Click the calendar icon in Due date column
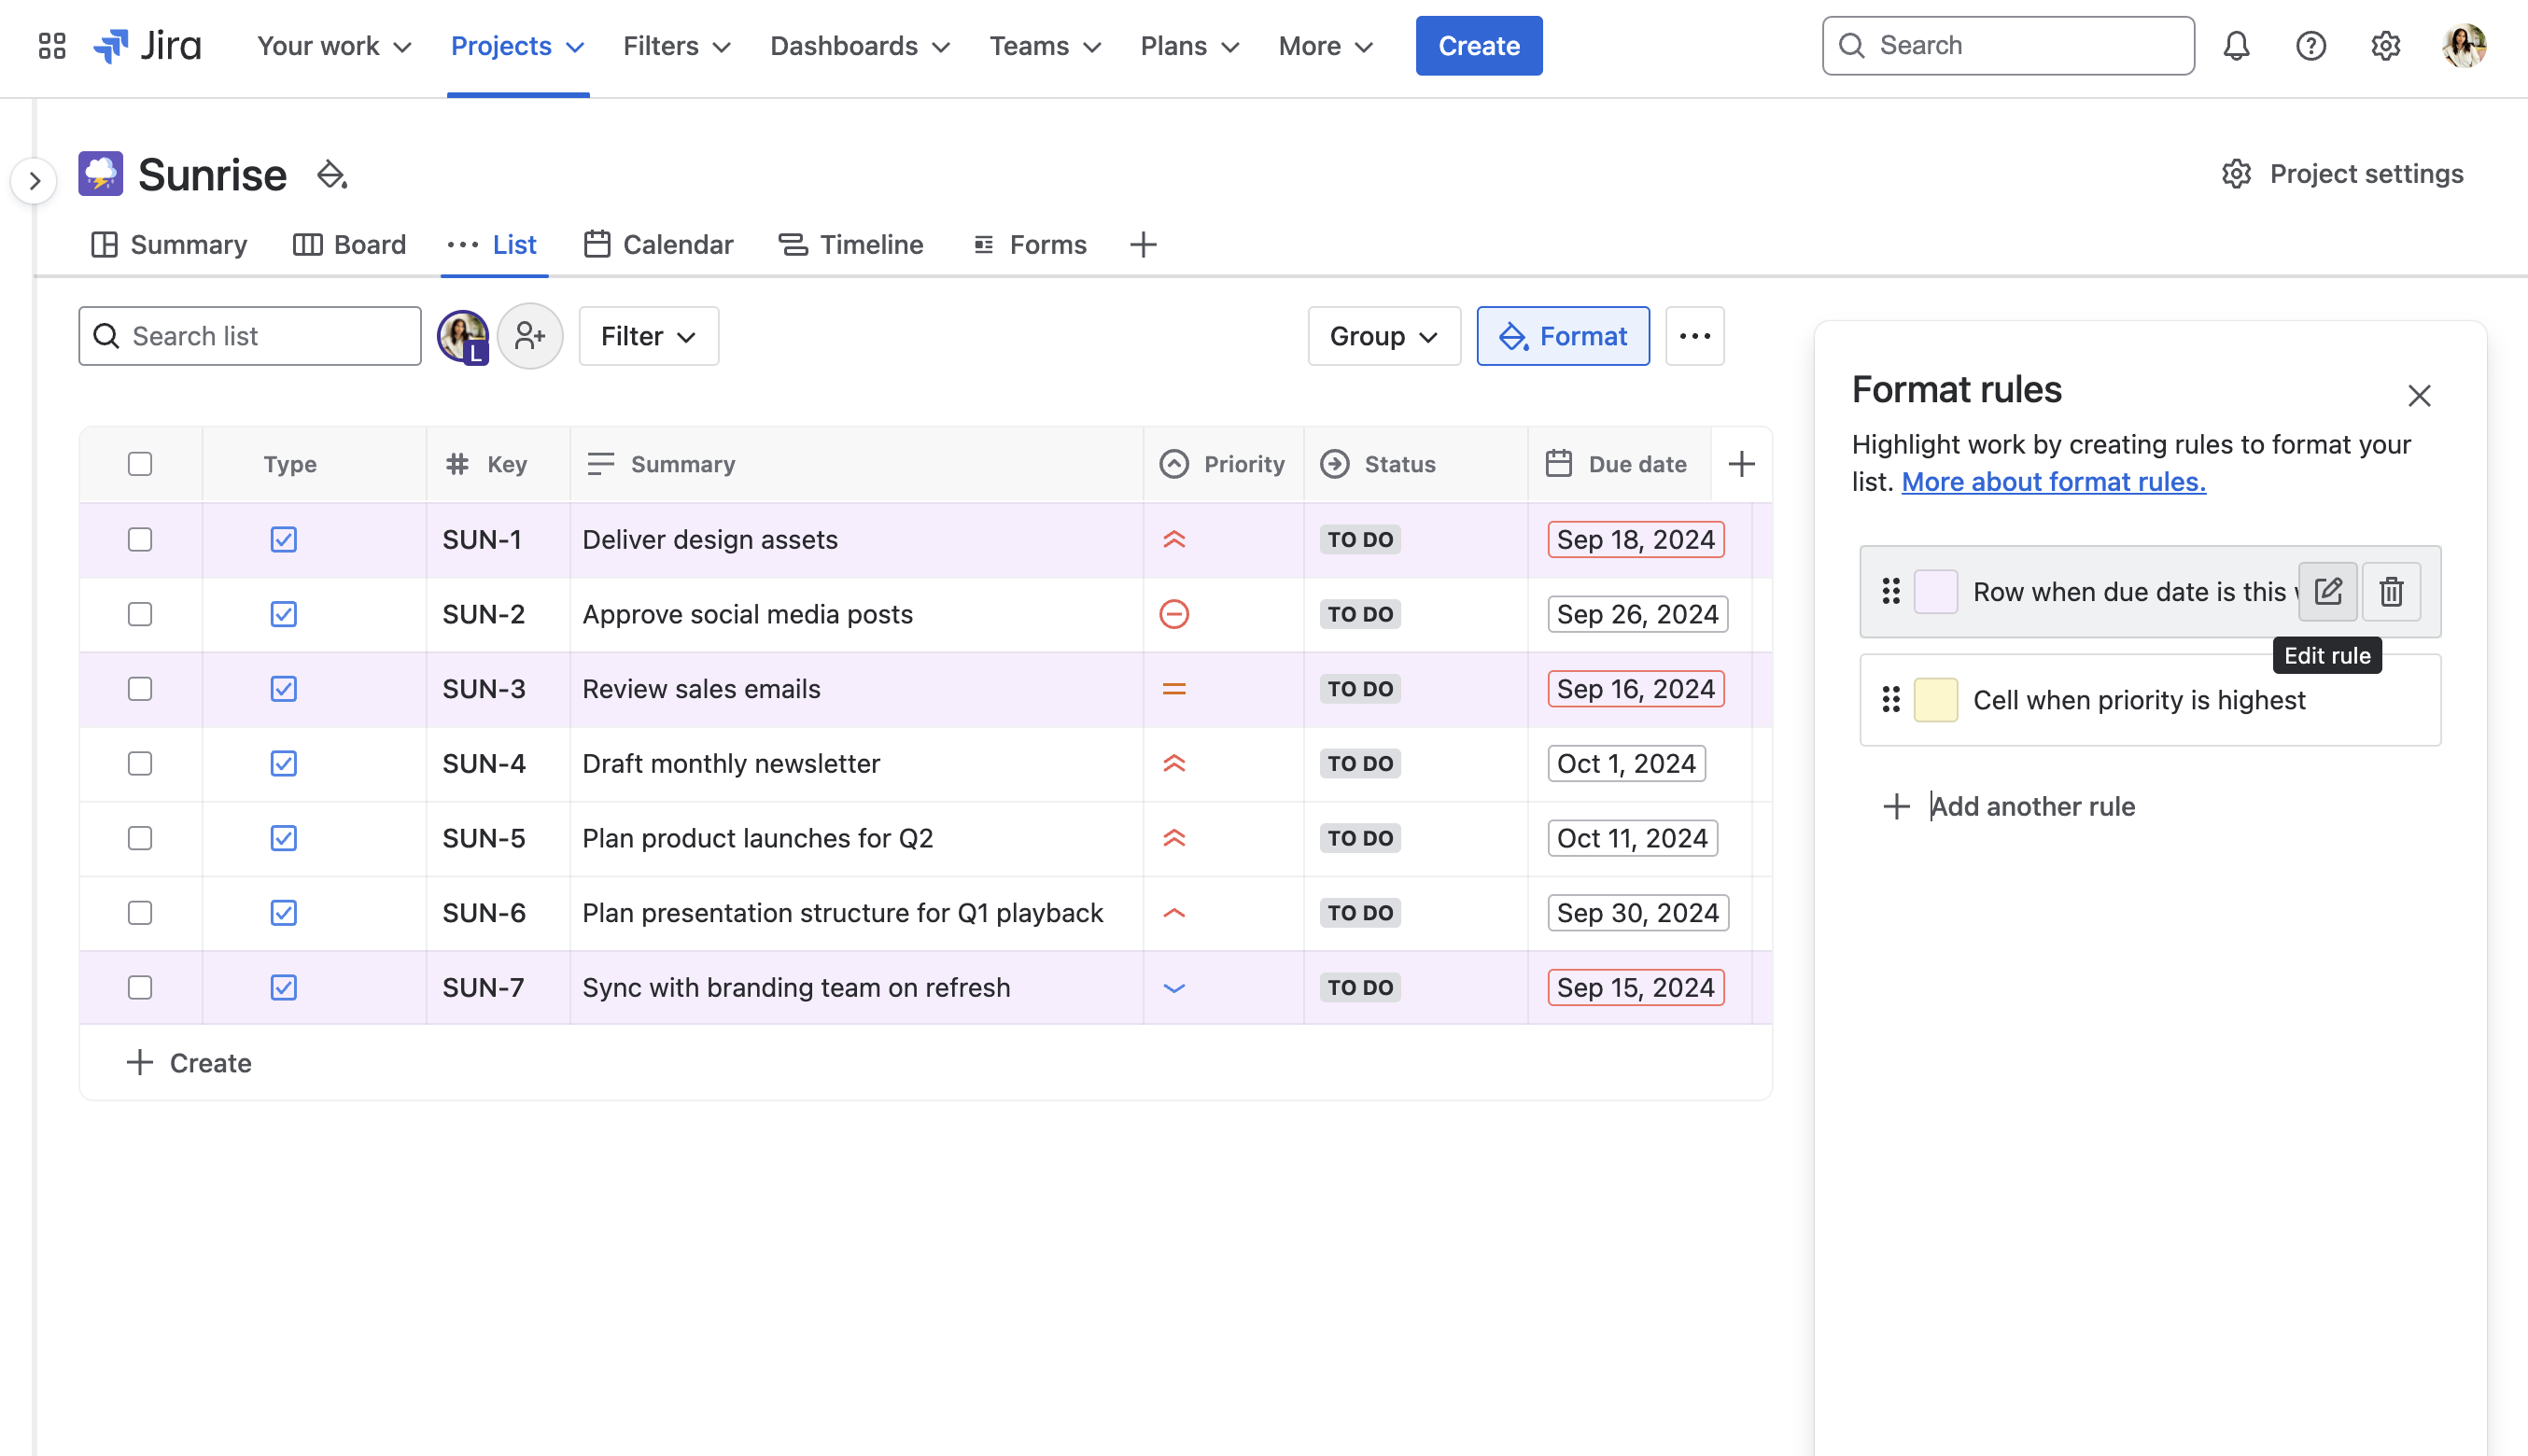Image resolution: width=2528 pixels, height=1456 pixels. [1557, 463]
